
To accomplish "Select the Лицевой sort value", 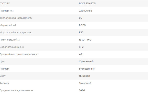I will tap(84, 76).
